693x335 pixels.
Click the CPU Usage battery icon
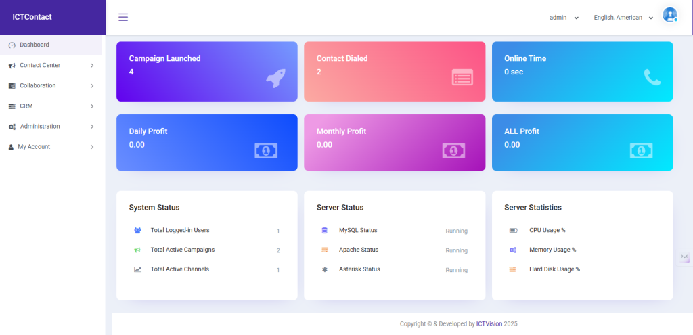(x=513, y=231)
